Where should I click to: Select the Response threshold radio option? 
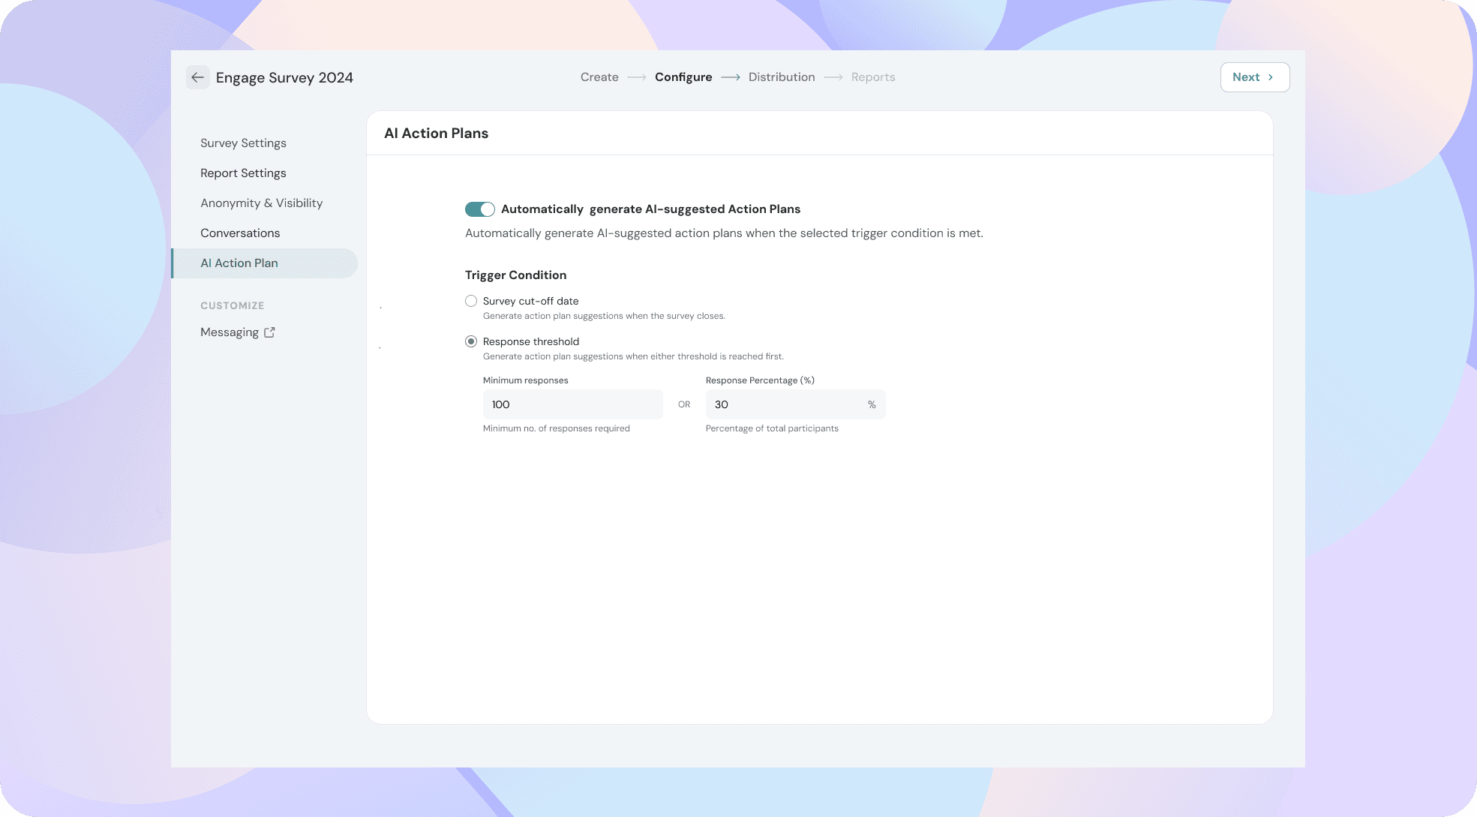coord(471,341)
